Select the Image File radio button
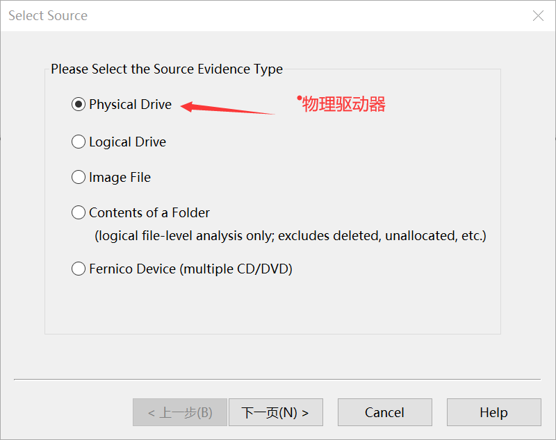 tap(79, 177)
